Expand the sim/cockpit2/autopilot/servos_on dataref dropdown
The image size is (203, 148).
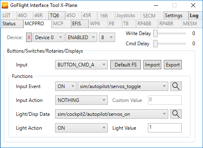[112, 114]
